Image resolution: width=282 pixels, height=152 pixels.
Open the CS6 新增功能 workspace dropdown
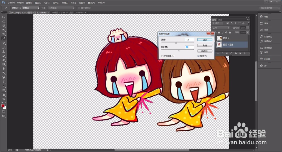tap(270, 8)
